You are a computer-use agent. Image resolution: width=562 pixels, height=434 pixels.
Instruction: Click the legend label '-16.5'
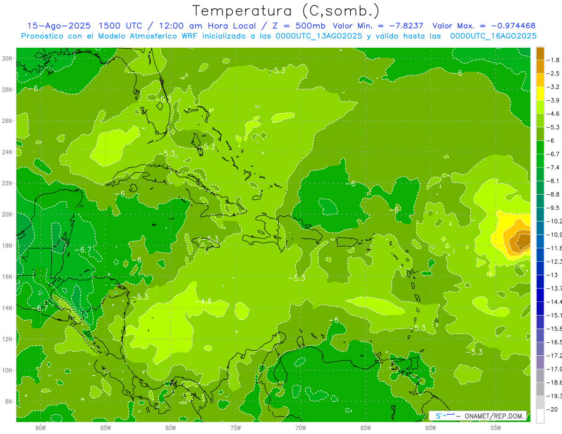[x=555, y=342]
